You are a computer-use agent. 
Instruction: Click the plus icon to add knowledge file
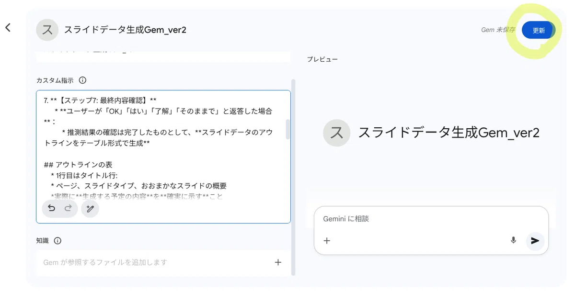coord(278,262)
